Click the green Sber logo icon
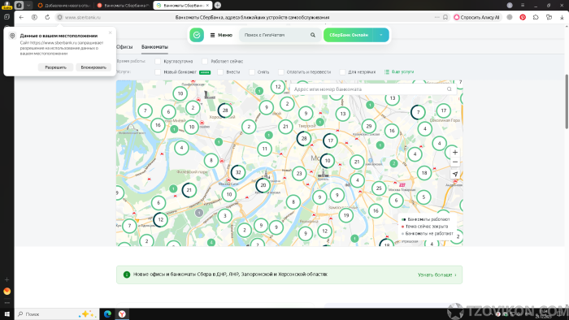569x320 pixels. [x=197, y=35]
